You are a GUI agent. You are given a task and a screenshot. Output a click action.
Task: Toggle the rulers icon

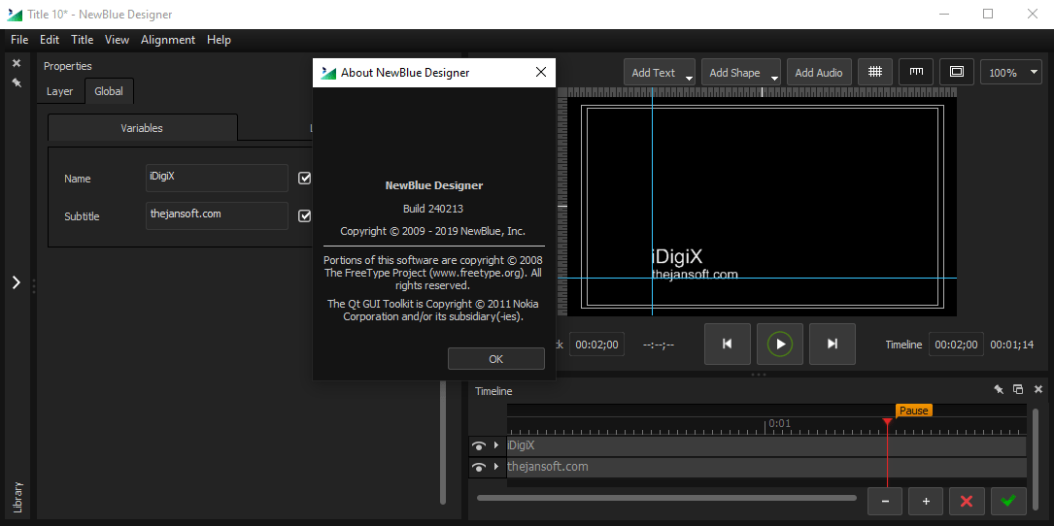coord(915,72)
